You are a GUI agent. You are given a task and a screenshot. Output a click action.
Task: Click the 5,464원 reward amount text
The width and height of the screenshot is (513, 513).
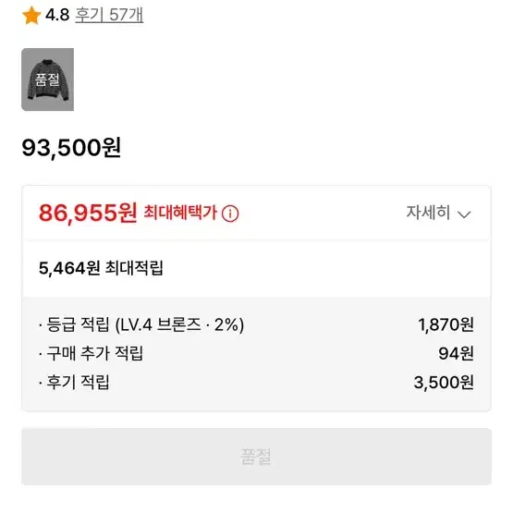pos(69,268)
